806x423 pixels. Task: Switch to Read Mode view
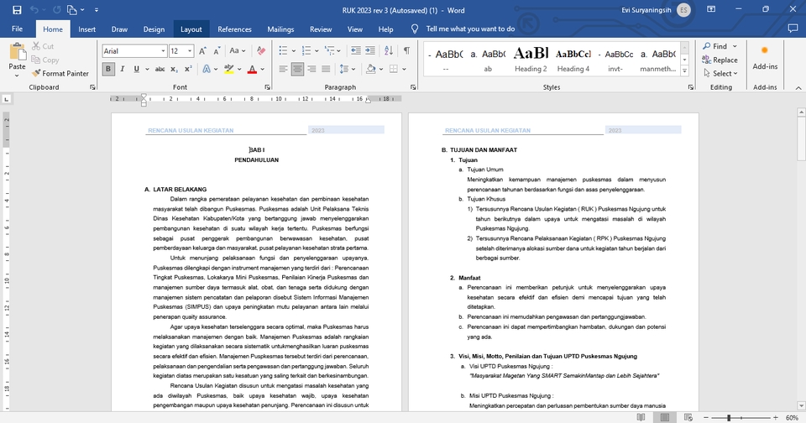pos(641,417)
